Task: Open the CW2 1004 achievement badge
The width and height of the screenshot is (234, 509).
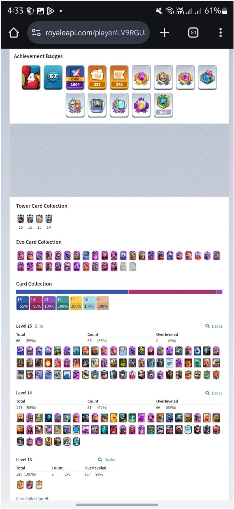Action: click(x=75, y=77)
